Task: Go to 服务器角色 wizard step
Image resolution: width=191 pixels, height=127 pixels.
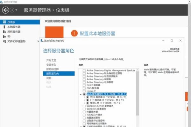Action: pos(59,74)
